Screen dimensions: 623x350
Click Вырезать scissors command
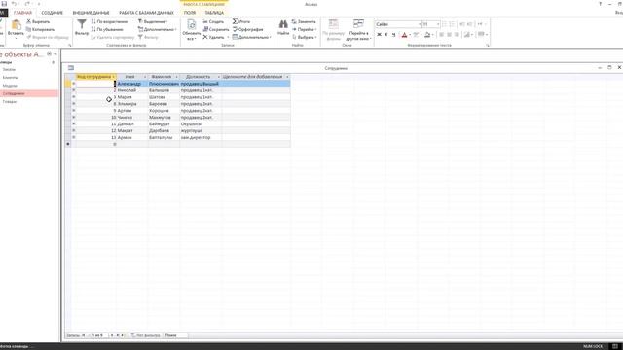(x=38, y=21)
